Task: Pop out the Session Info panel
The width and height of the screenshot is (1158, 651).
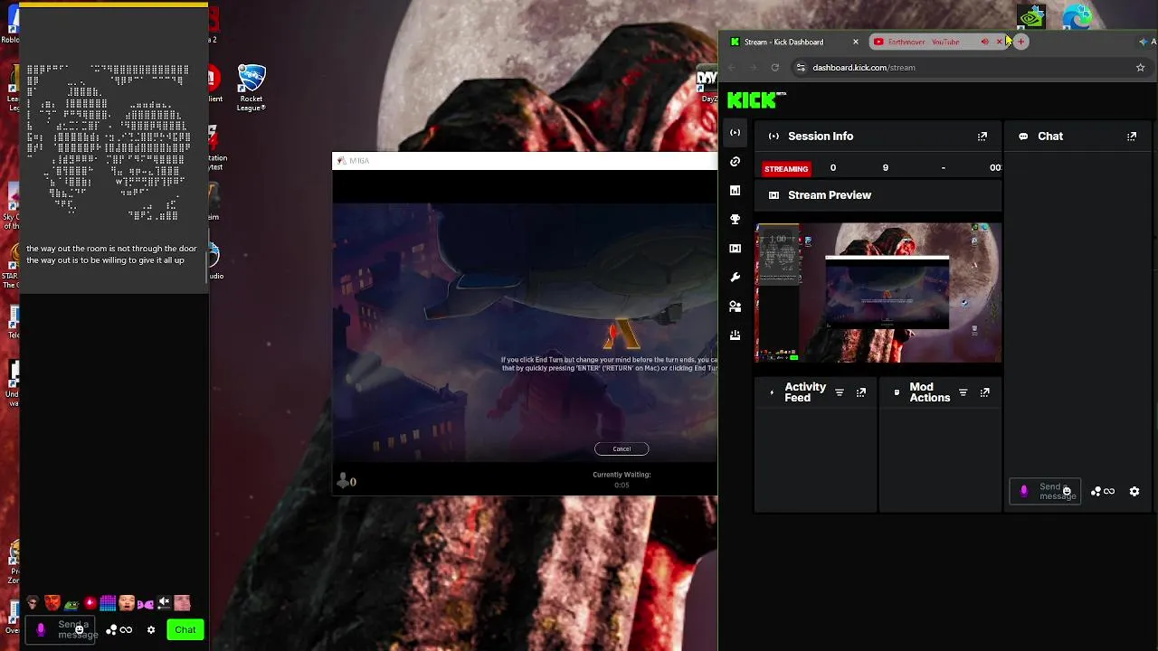Action: [x=982, y=137]
